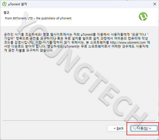The image size is (159, 140).
Task: Go back with the < Back button
Action: click(x=118, y=128)
